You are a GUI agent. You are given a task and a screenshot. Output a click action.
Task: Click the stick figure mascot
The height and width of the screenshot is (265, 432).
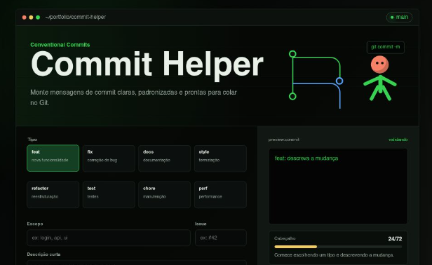pos(380,79)
